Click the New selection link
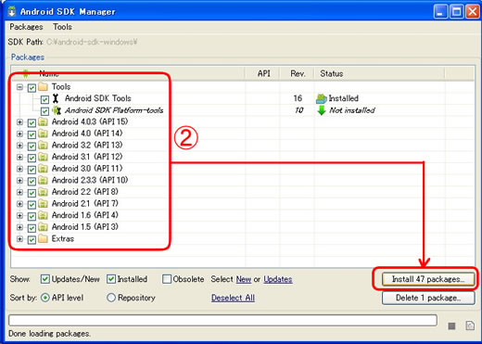This screenshot has height=344, width=482. pyautogui.click(x=244, y=279)
